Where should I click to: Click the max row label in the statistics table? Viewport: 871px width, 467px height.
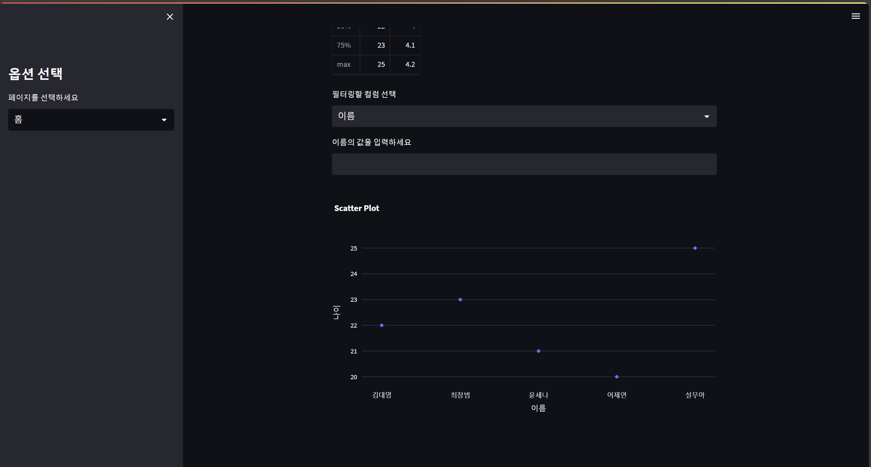tap(344, 64)
